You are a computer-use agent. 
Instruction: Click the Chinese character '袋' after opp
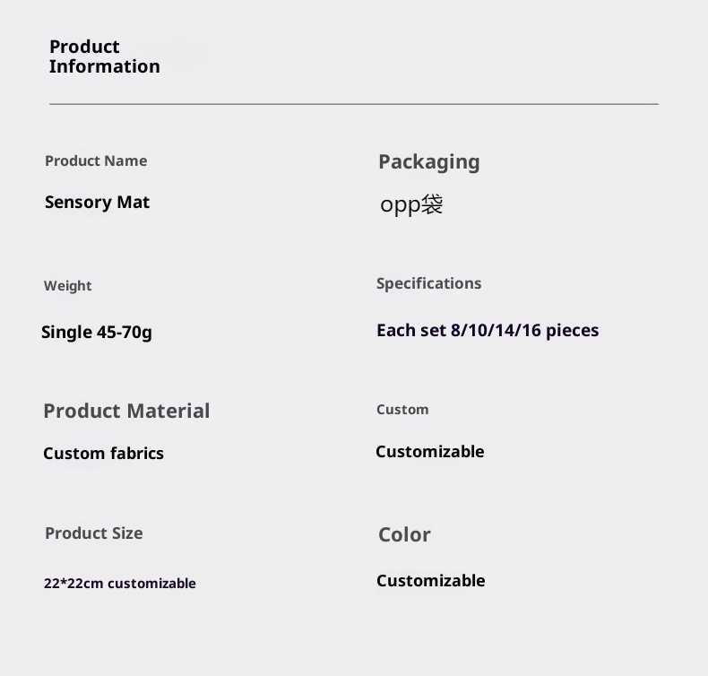pos(432,204)
